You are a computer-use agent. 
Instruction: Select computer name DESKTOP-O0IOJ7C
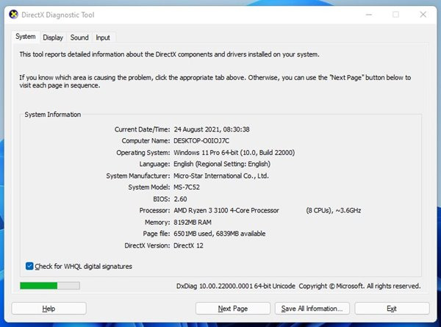click(201, 140)
